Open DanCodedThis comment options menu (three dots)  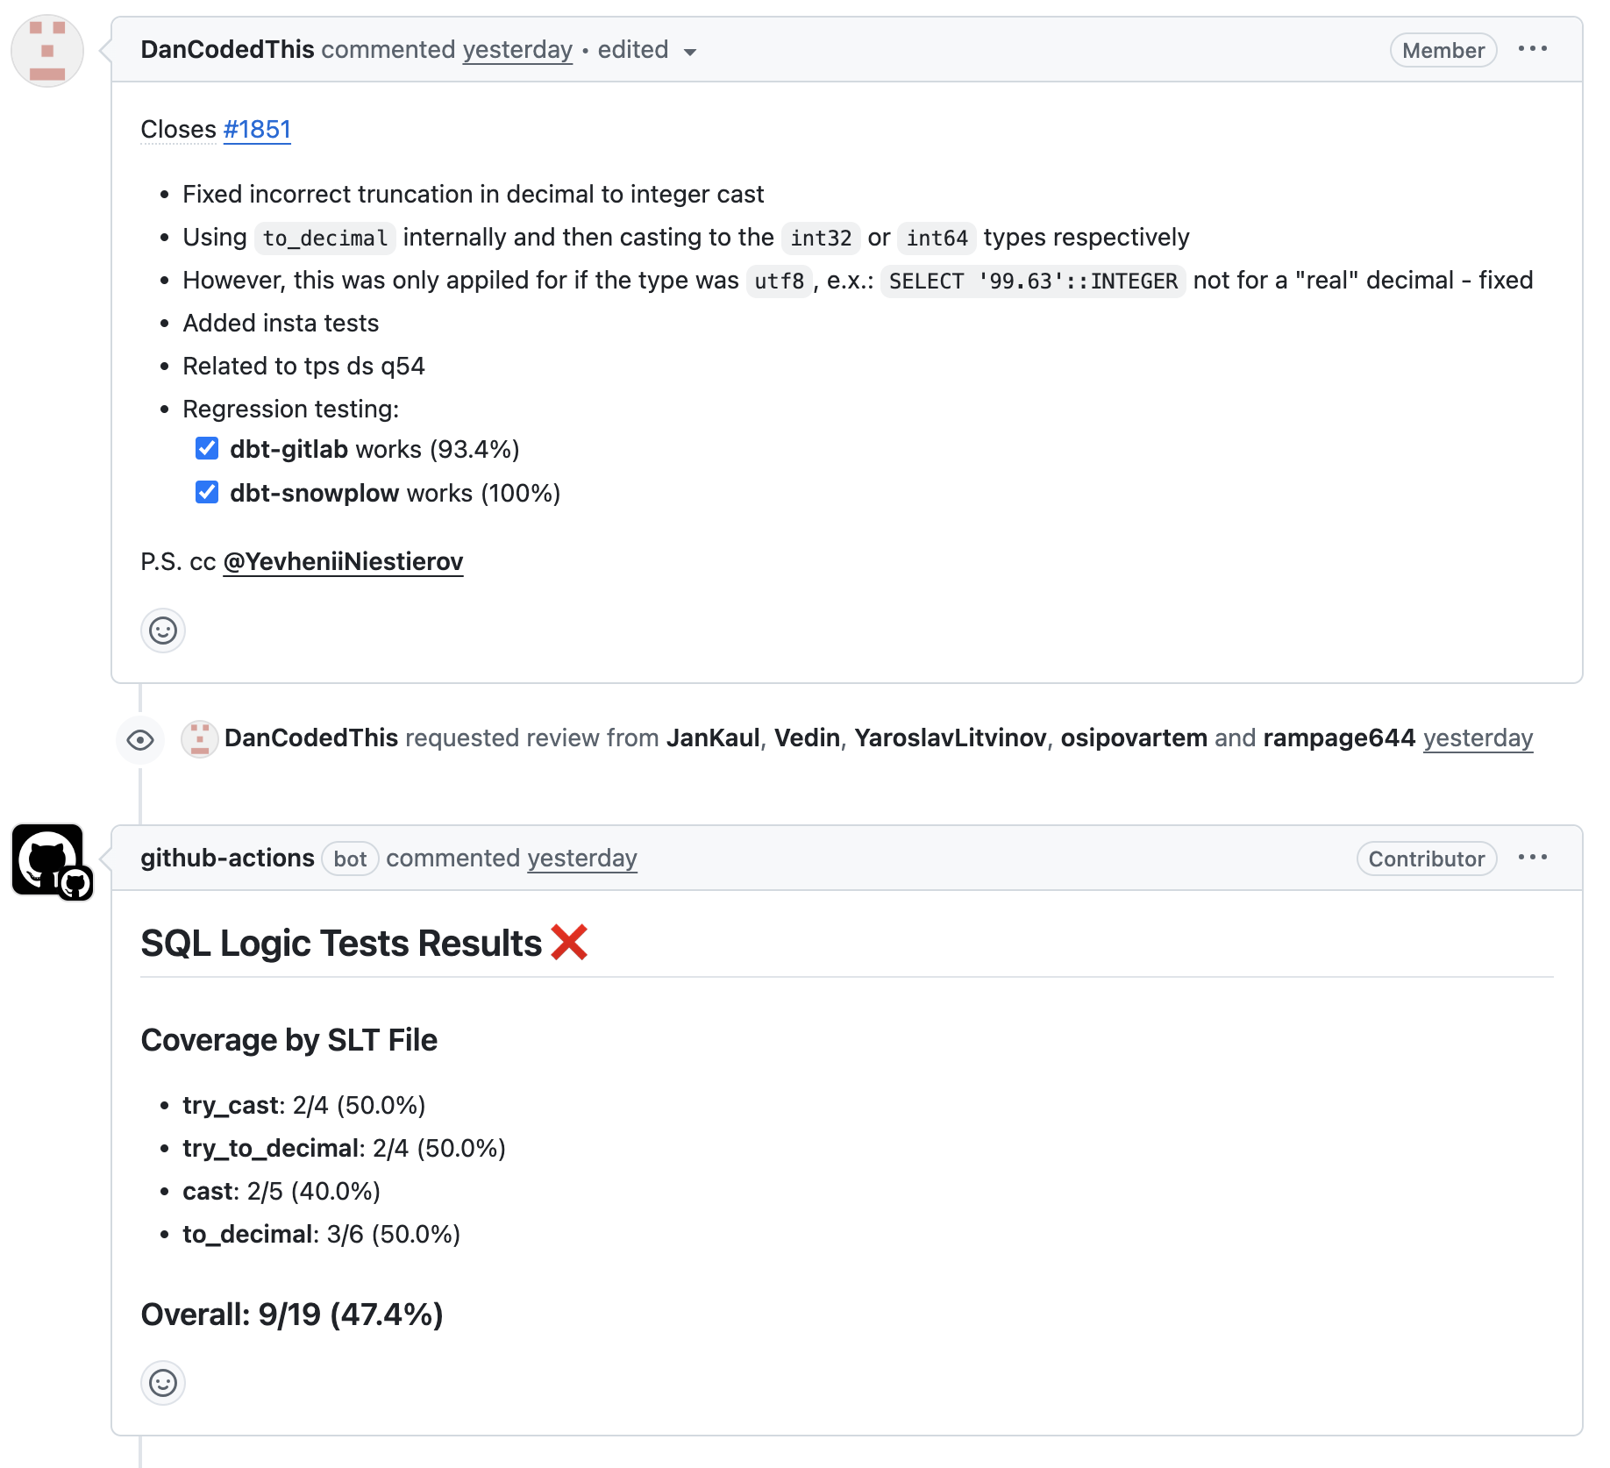tap(1532, 49)
